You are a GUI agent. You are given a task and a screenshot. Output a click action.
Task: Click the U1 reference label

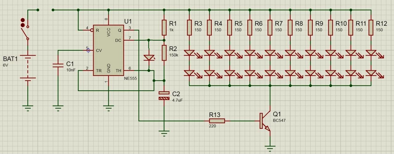coord(128,22)
